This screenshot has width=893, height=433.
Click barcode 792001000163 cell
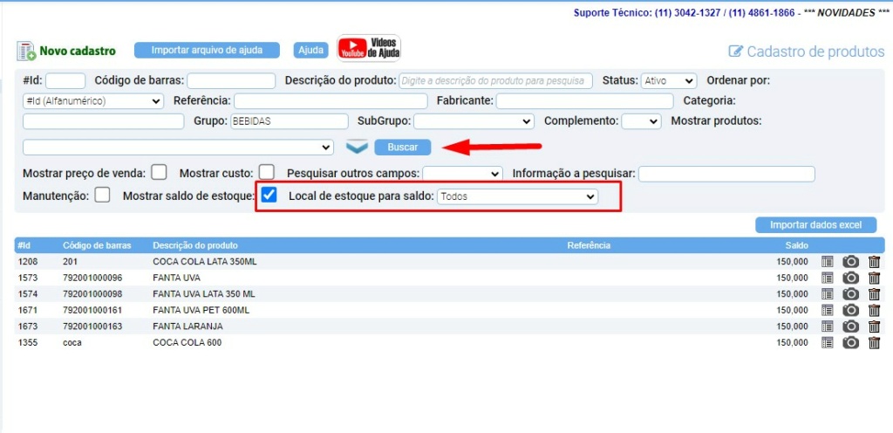92,326
